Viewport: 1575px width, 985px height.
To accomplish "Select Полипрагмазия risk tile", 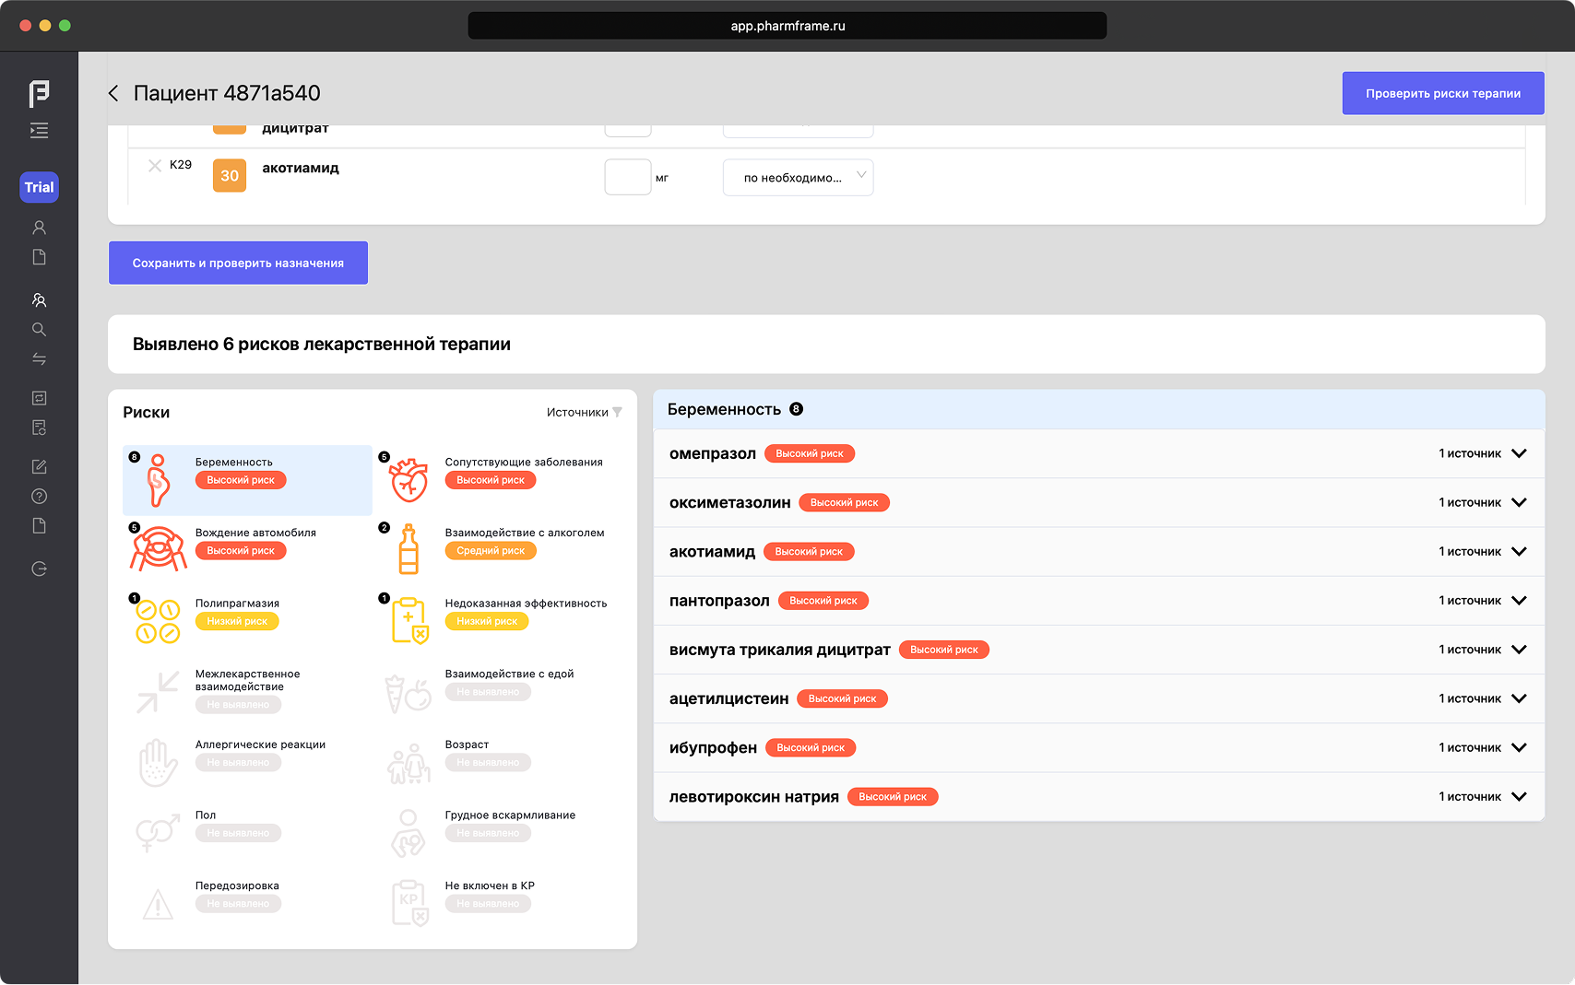I will click(x=247, y=620).
